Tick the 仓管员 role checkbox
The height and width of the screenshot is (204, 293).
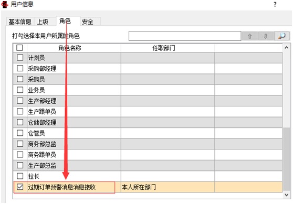click(x=20, y=133)
